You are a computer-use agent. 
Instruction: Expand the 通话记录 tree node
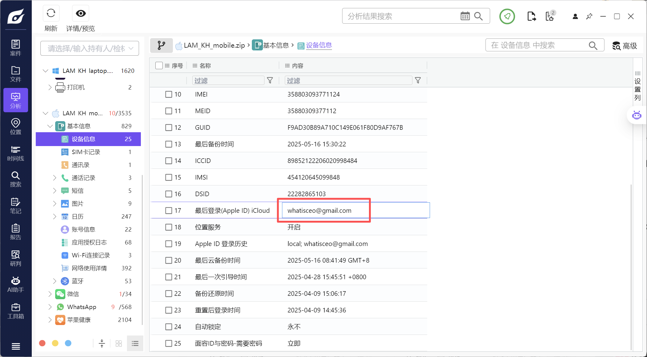55,178
